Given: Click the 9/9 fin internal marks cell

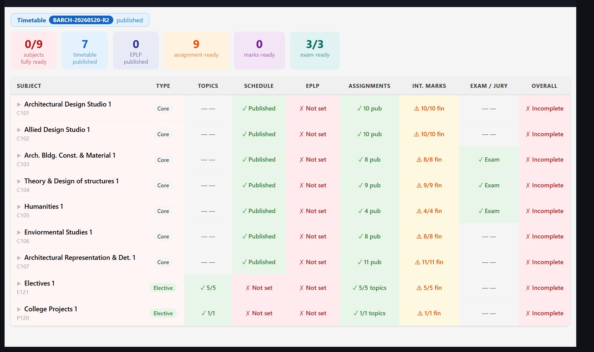Looking at the screenshot, I should tap(429, 185).
